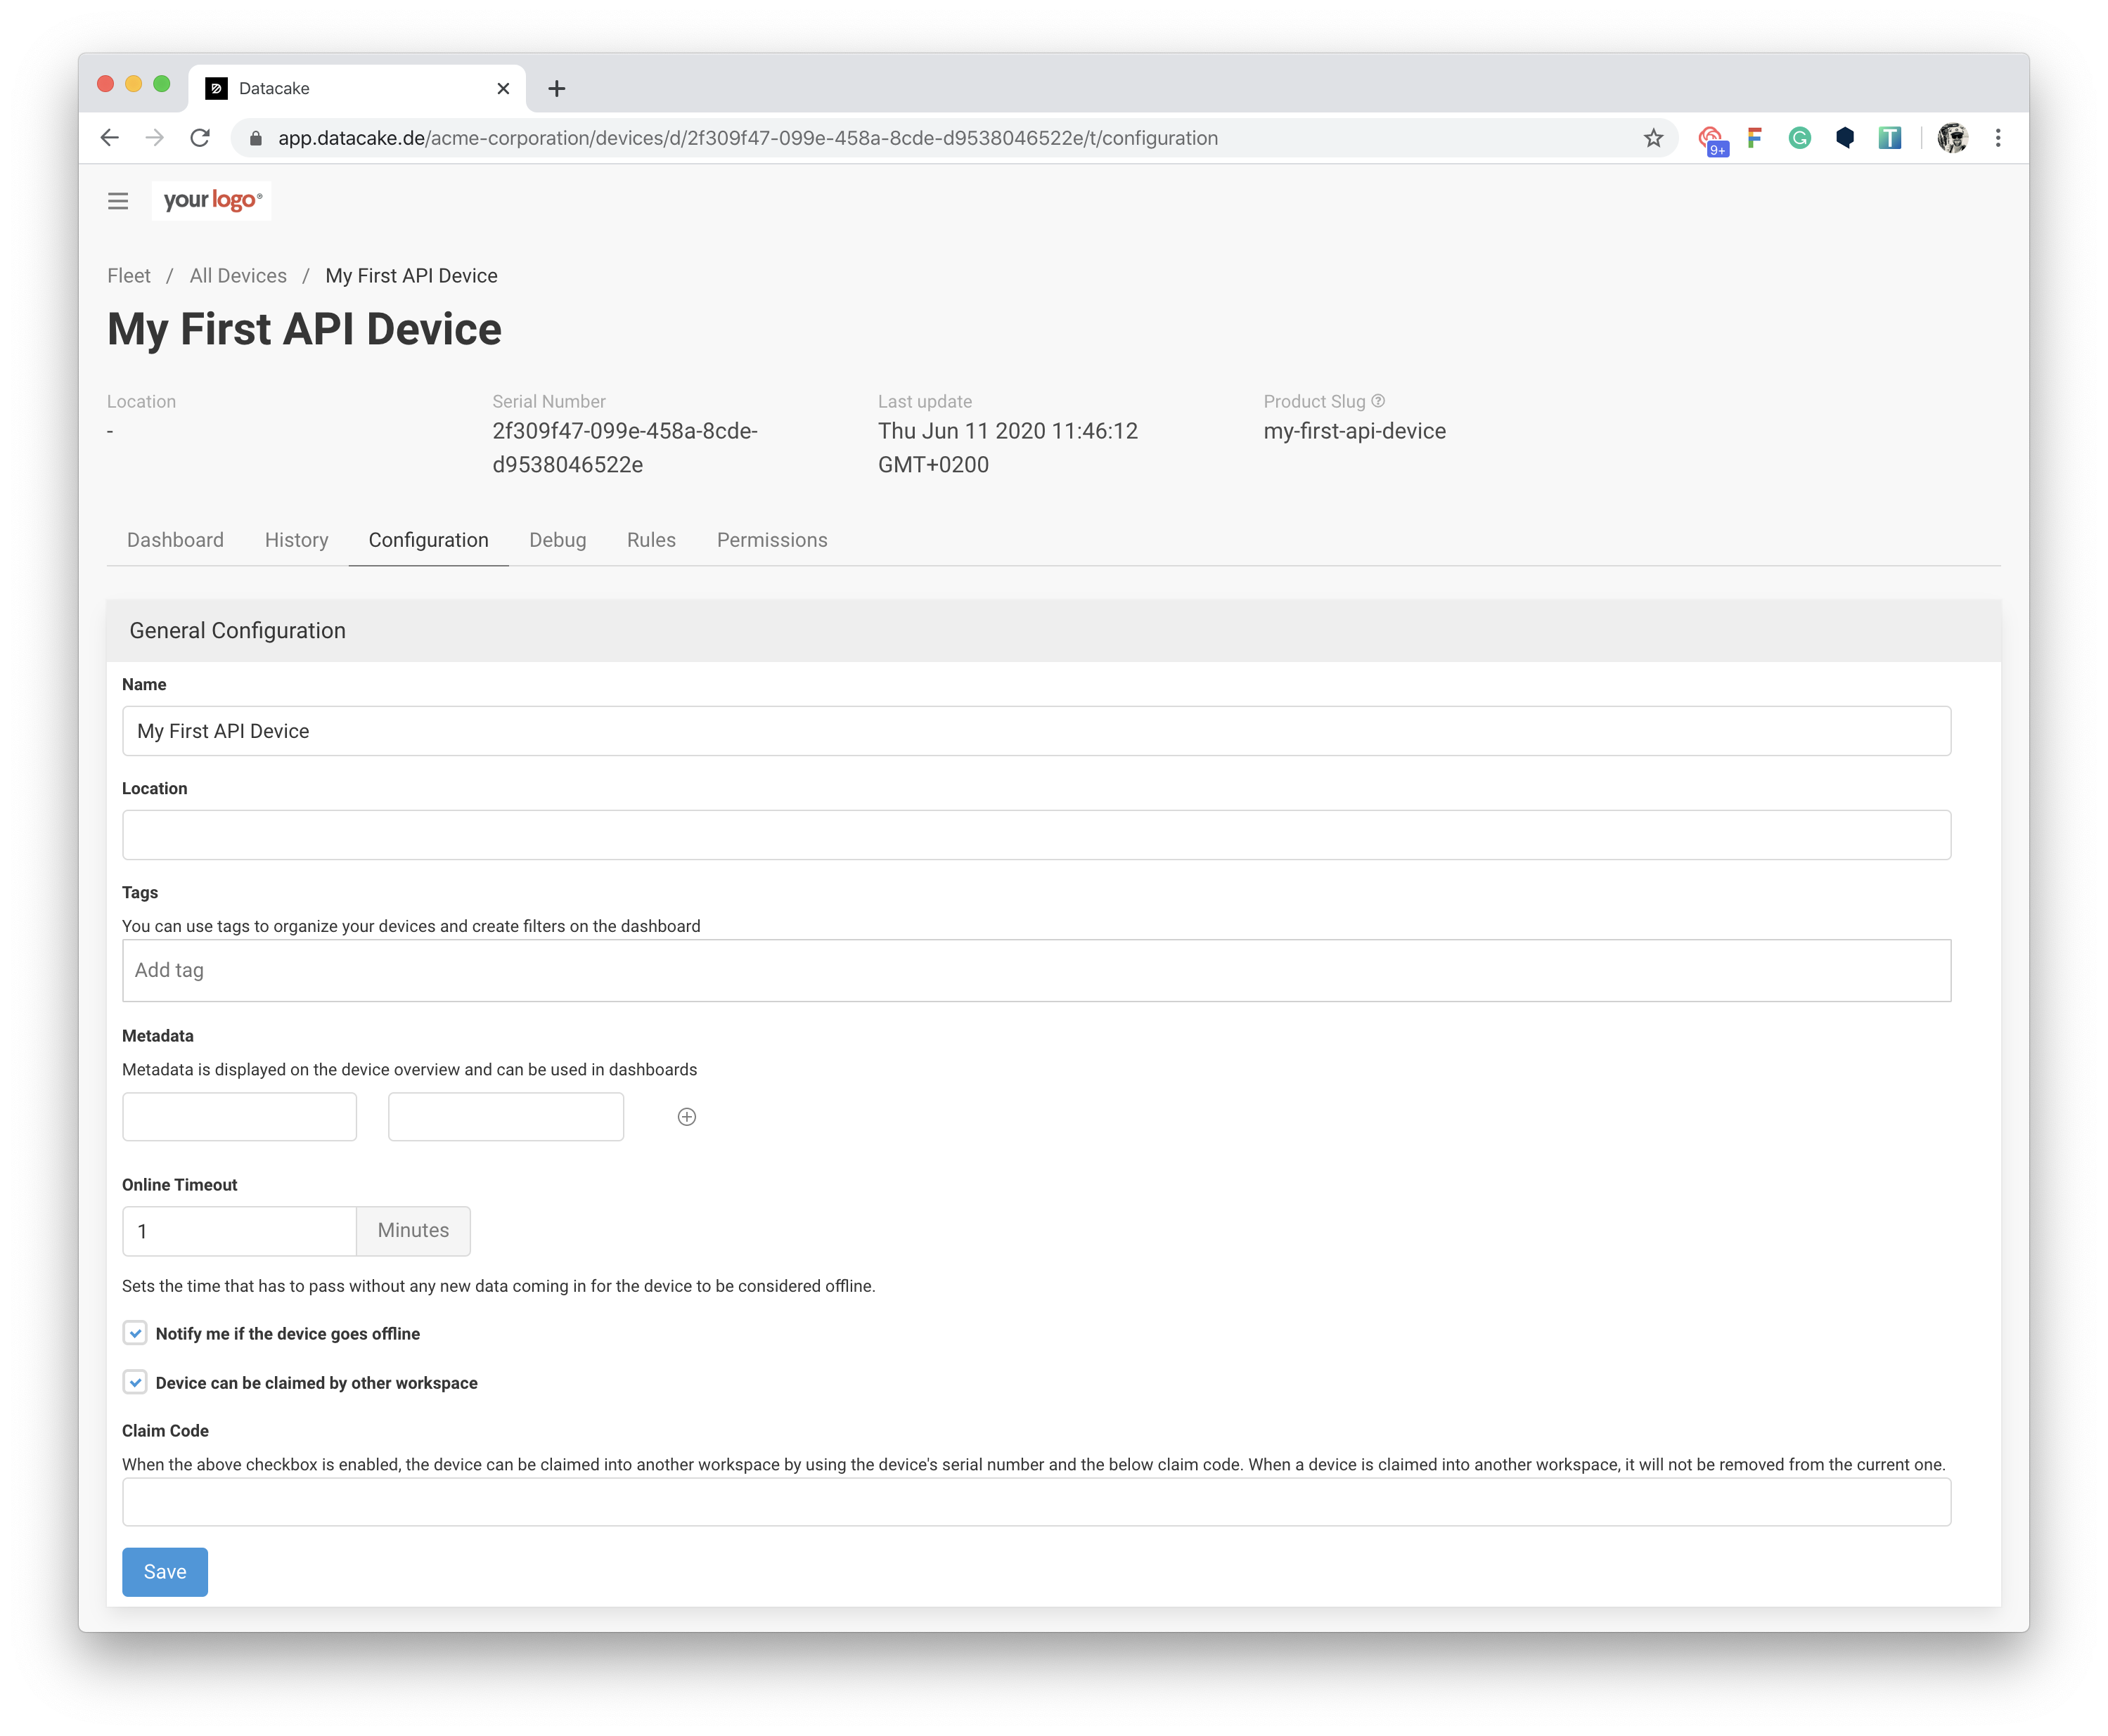Add a metadata row with plus icon
The image size is (2108, 1736).
686,1117
